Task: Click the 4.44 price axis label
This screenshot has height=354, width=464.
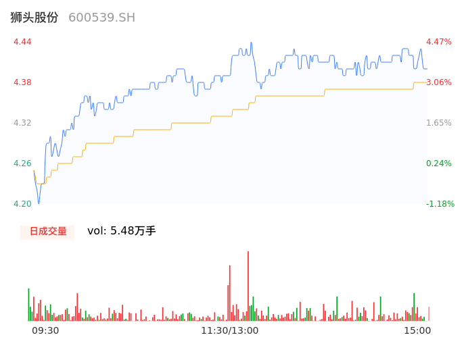Action: [22, 42]
